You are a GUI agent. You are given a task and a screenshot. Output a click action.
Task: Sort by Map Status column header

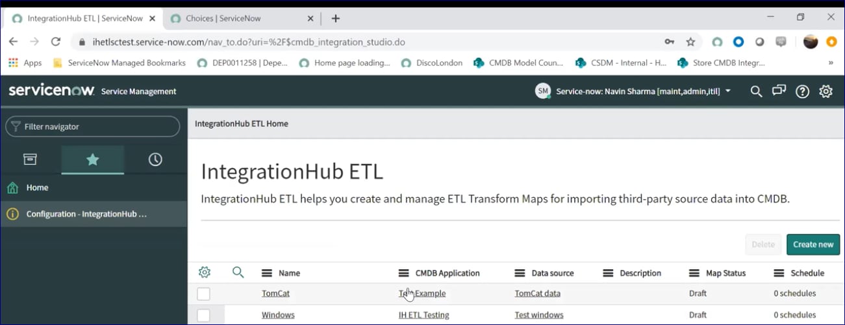coord(725,273)
